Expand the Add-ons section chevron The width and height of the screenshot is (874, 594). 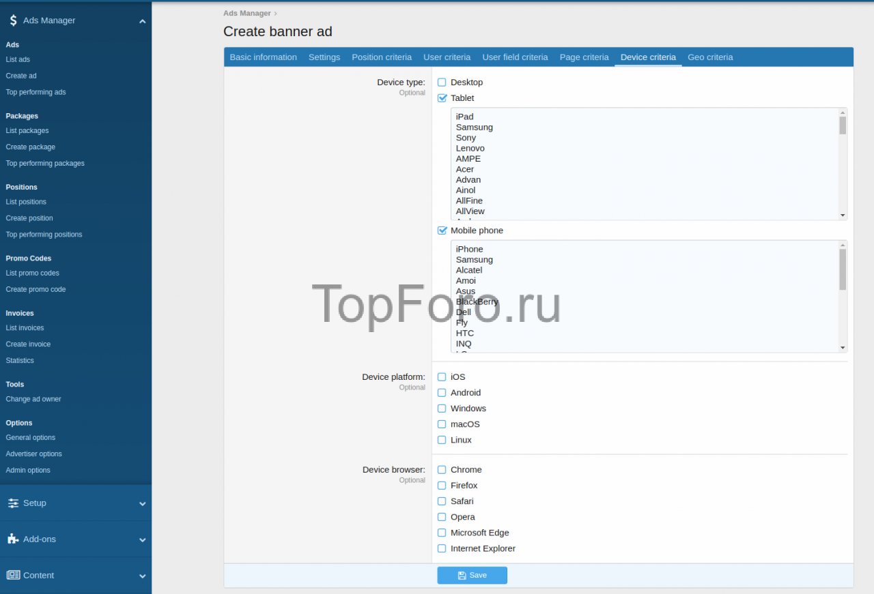[x=143, y=540]
